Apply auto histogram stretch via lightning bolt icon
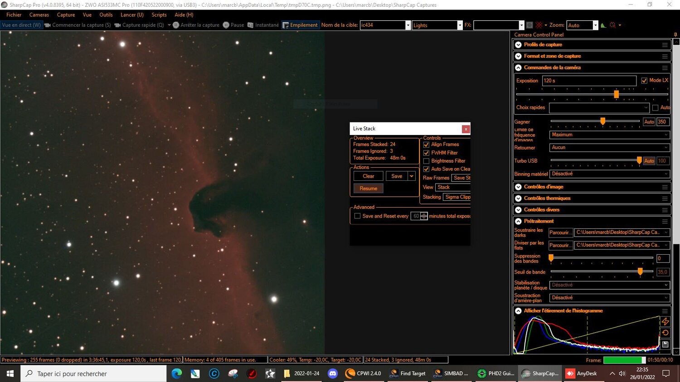The image size is (680, 382). click(666, 321)
